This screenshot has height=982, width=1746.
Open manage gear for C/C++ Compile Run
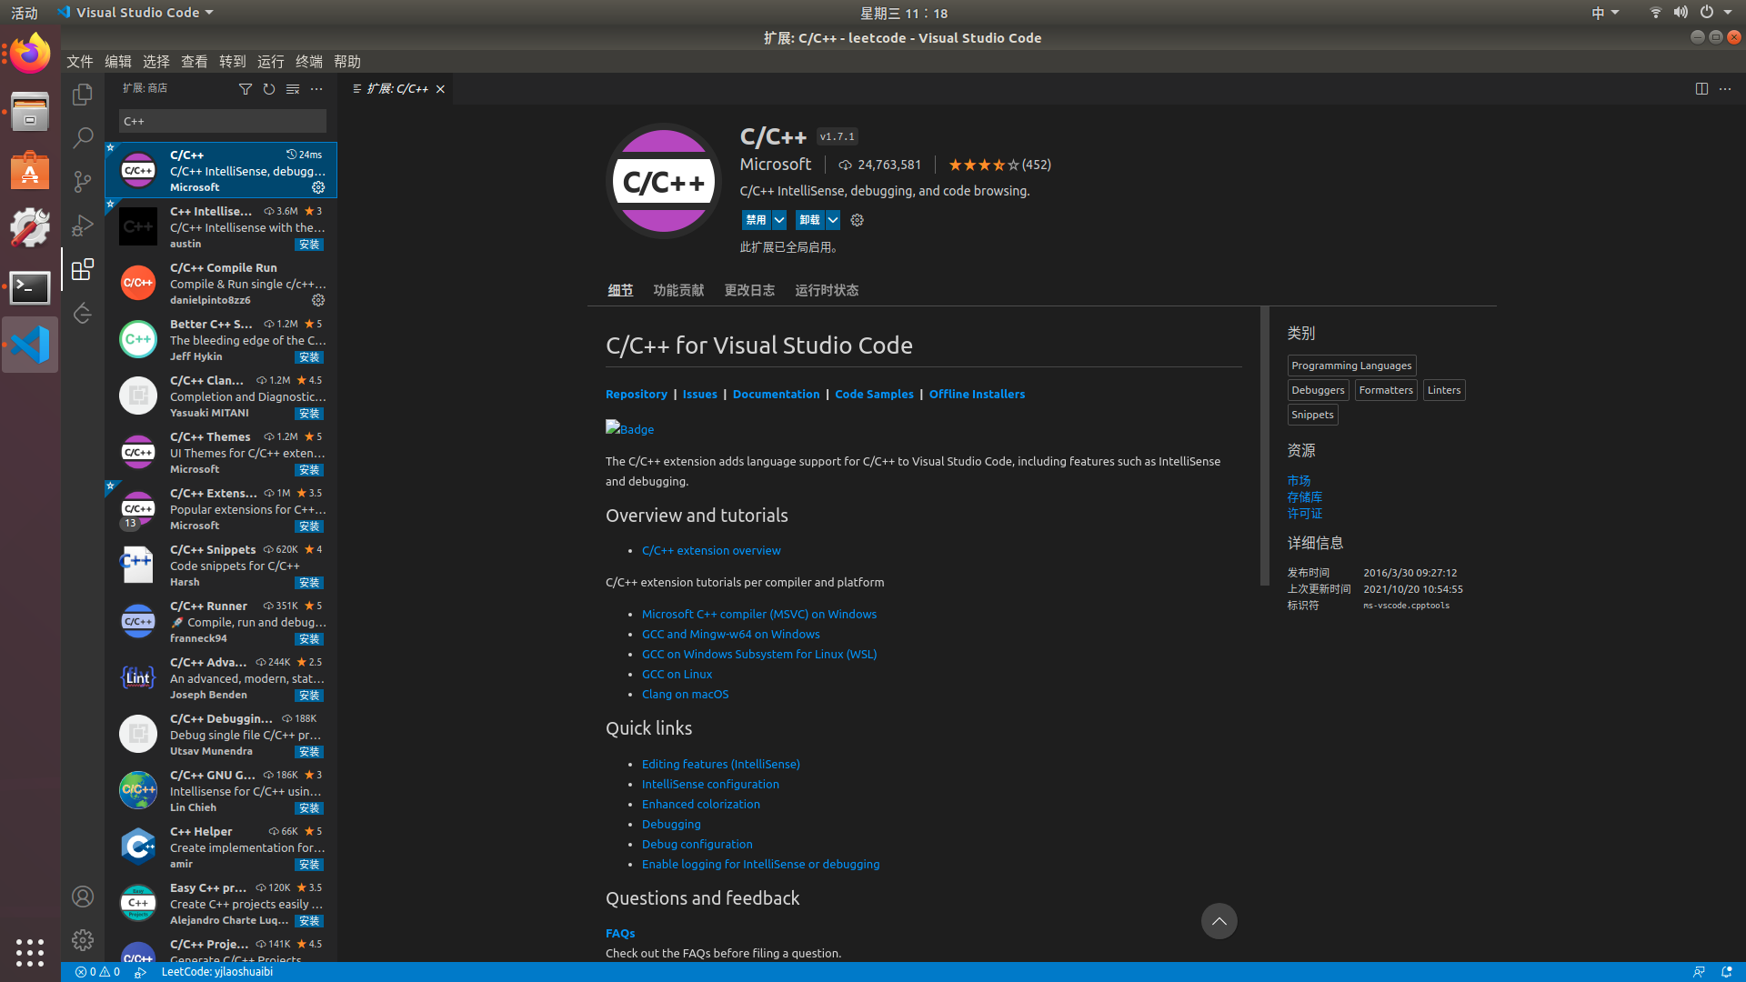coord(318,300)
